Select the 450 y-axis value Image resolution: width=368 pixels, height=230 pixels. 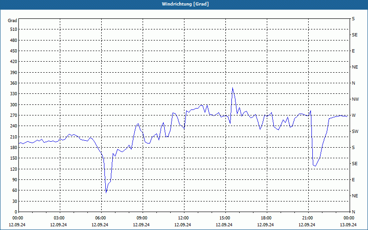click(x=13, y=51)
